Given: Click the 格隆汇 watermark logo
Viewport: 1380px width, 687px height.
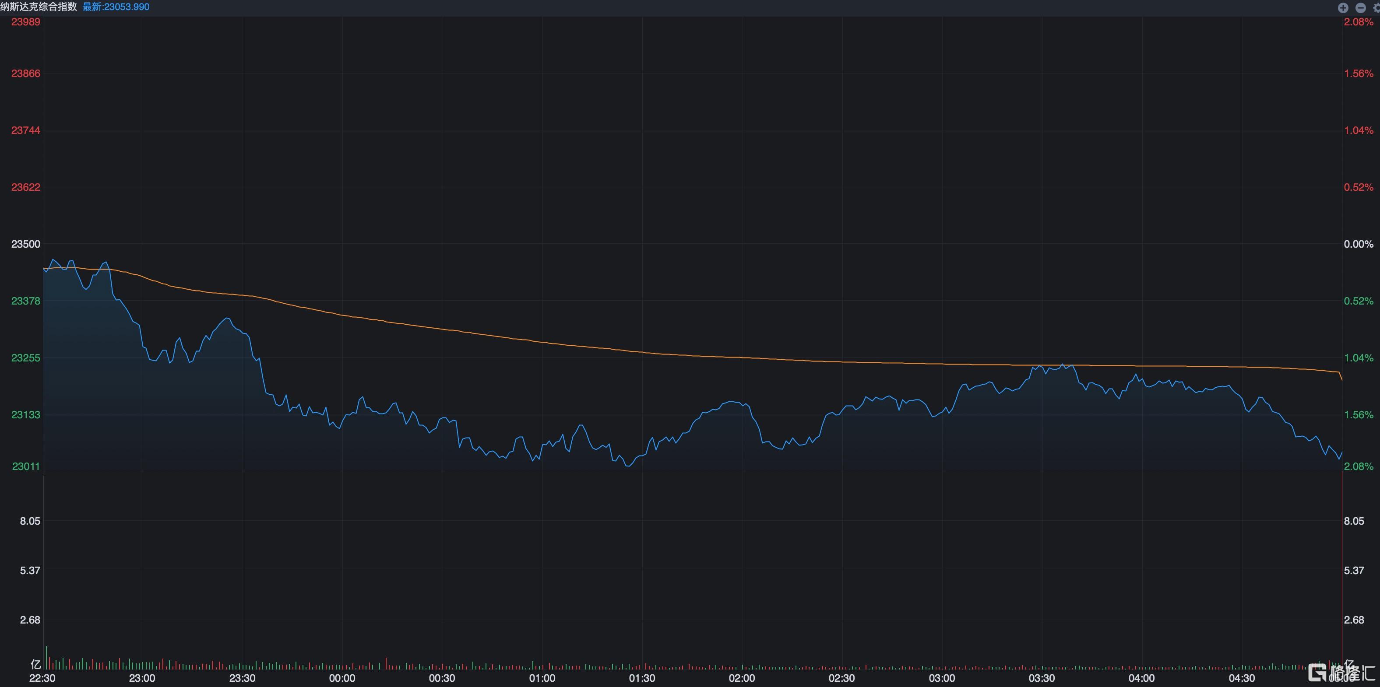Looking at the screenshot, I should click(1341, 672).
